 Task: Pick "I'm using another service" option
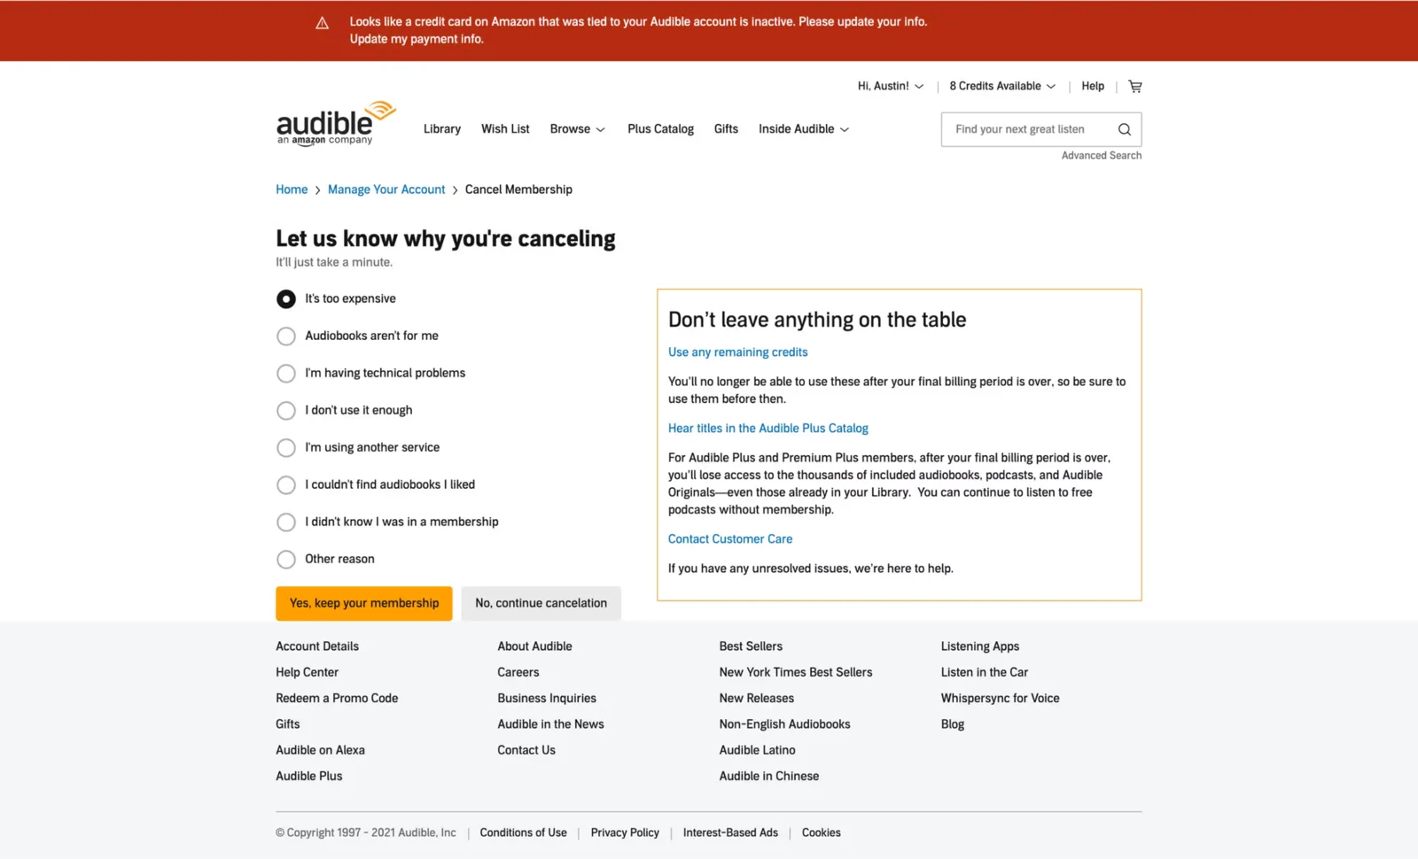pos(286,448)
